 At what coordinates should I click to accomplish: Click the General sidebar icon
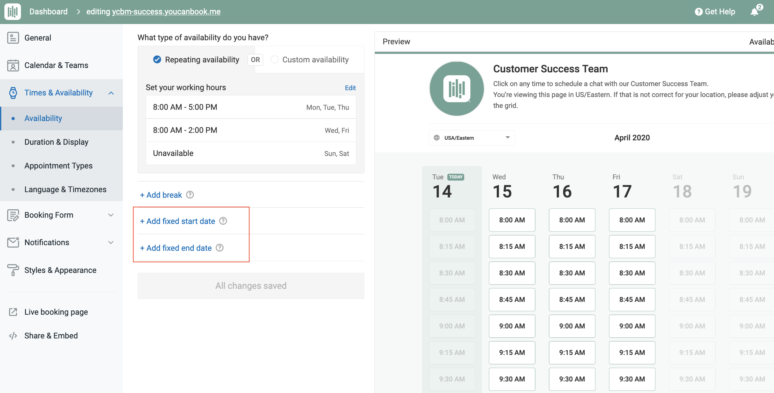(x=13, y=38)
